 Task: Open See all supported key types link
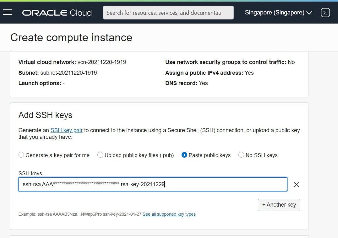(x=169, y=214)
